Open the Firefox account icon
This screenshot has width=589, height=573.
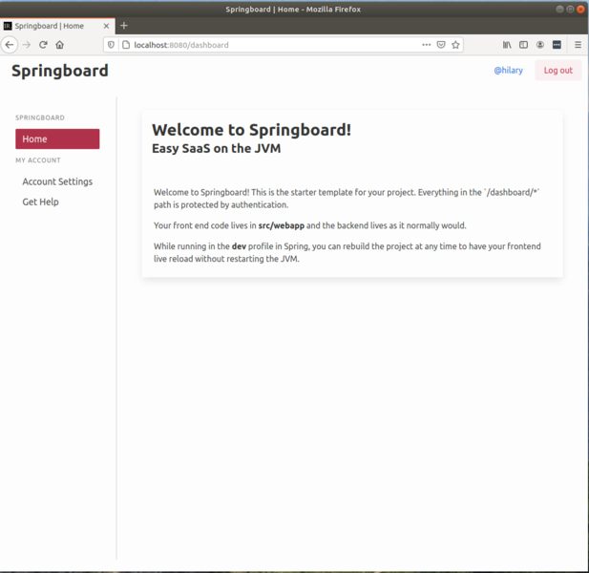click(x=540, y=45)
